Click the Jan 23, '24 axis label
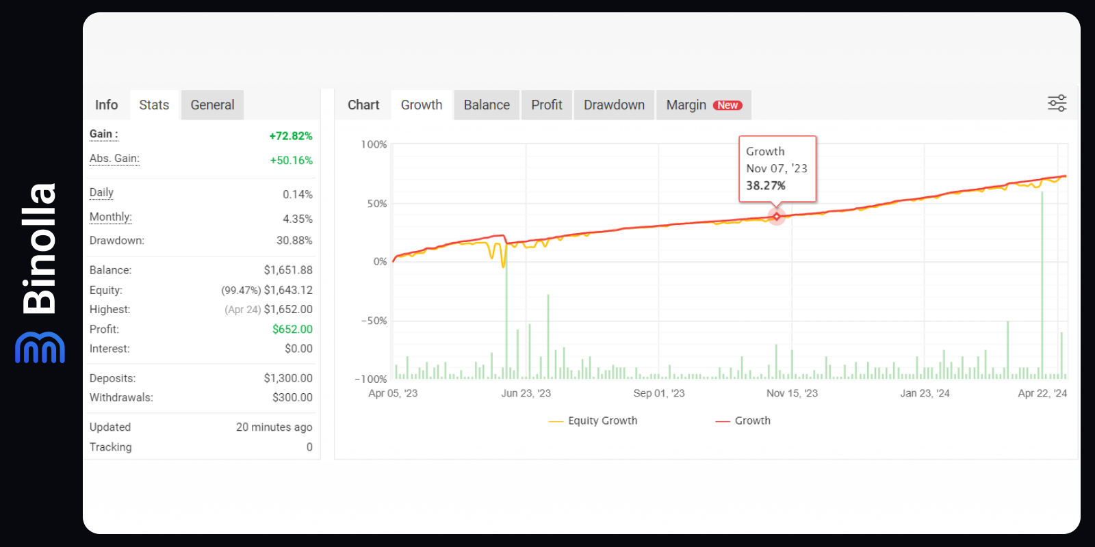 (925, 393)
